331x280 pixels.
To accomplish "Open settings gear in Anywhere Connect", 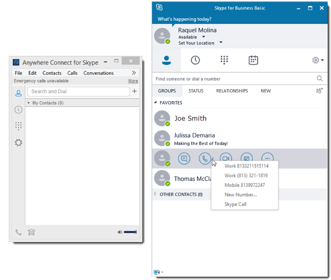I will [x=18, y=143].
